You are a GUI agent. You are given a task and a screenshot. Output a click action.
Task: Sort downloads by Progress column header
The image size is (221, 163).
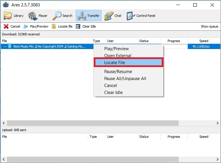(174, 41)
